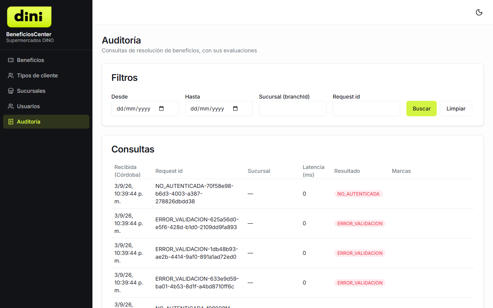Click the Filtros section heading
The width and height of the screenshot is (493, 308).
124,78
